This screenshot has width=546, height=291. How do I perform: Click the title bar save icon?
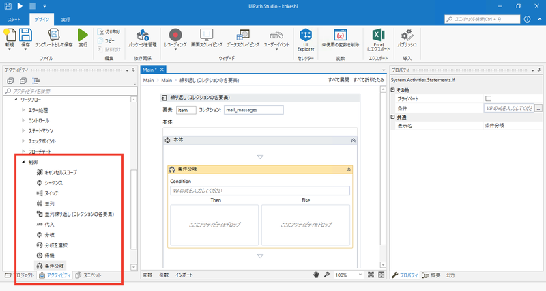pyautogui.click(x=8, y=6)
